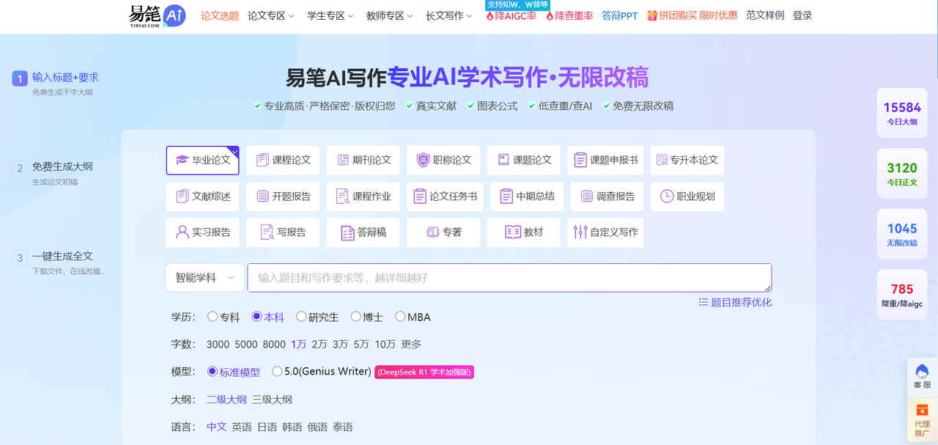
Task: Expand the 长文写作 menu
Action: pos(449,15)
